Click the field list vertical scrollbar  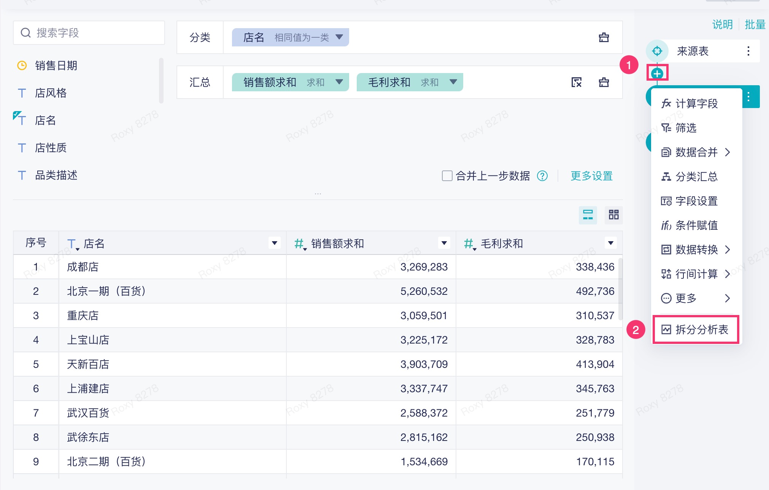161,81
